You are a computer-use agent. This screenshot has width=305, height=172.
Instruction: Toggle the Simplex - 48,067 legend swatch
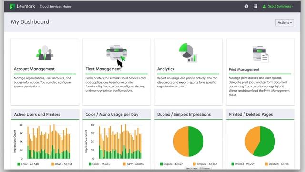pos(194,164)
